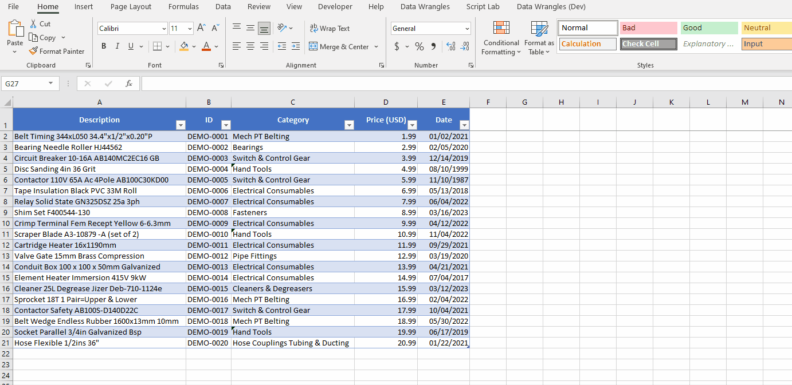Toggle Wrap Text for cells
Viewport: 792px width, 385px height.
(330, 29)
